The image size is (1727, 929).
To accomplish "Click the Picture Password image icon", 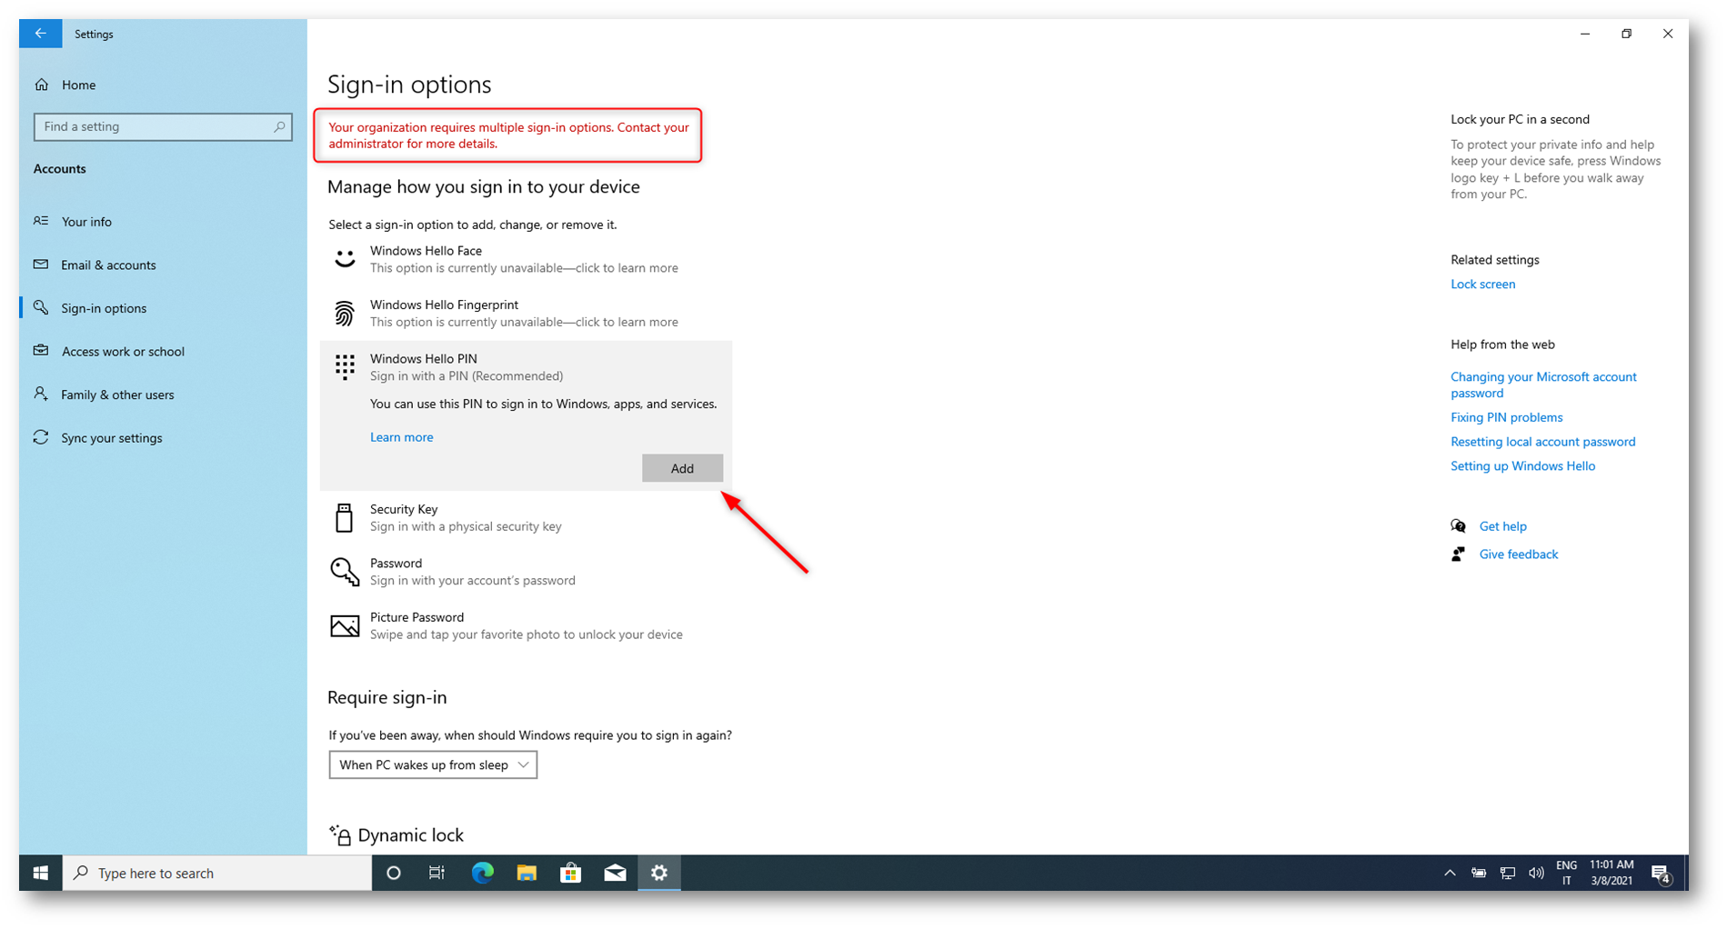I will [345, 626].
